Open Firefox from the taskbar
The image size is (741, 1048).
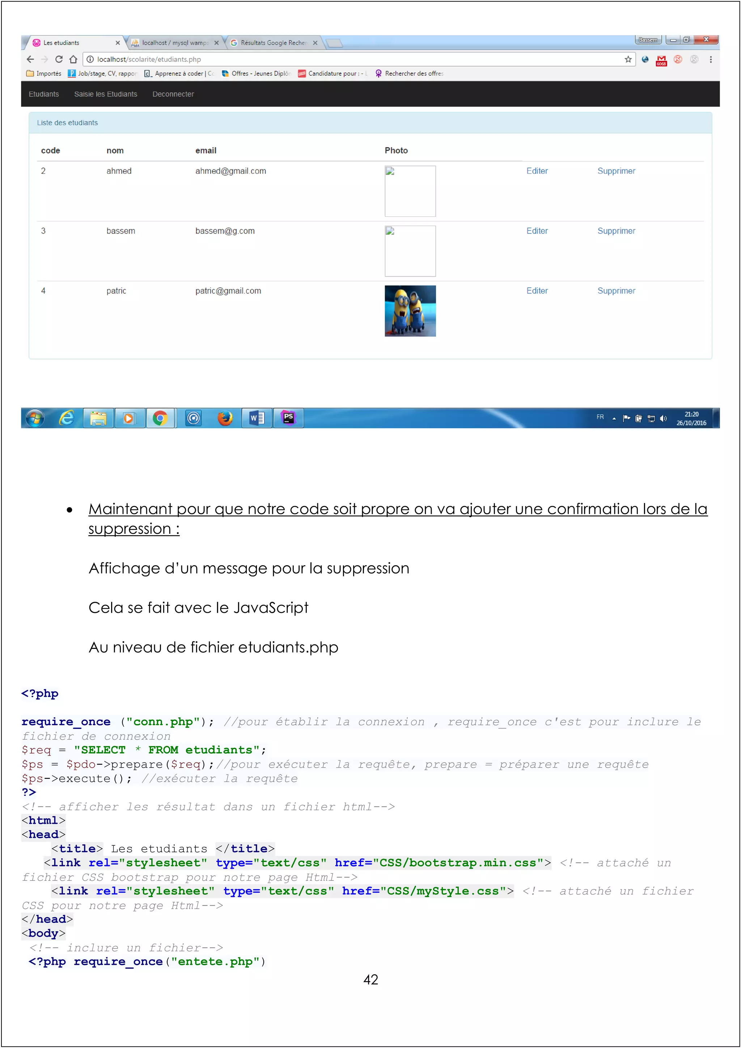[225, 418]
